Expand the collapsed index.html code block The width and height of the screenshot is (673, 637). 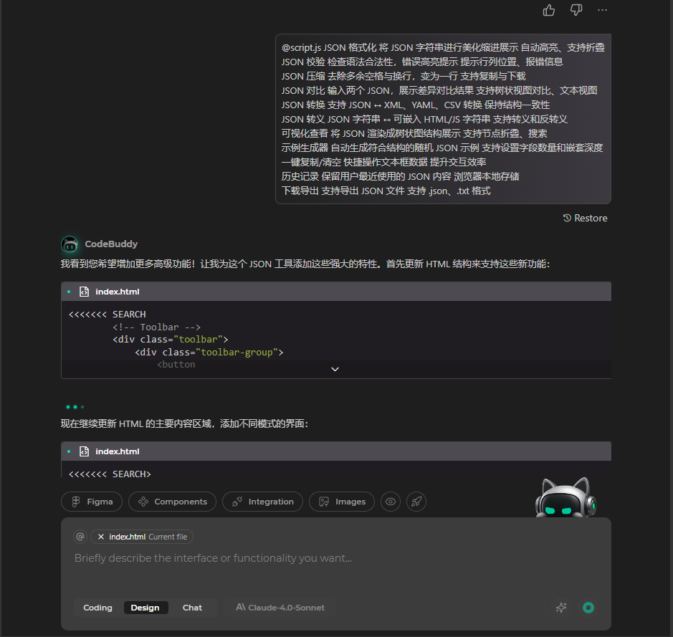(335, 368)
